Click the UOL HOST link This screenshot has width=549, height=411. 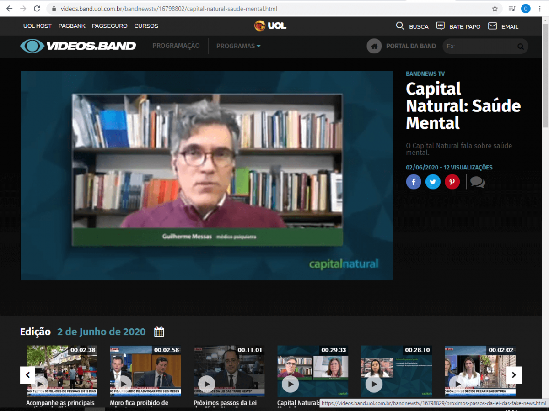coord(38,26)
